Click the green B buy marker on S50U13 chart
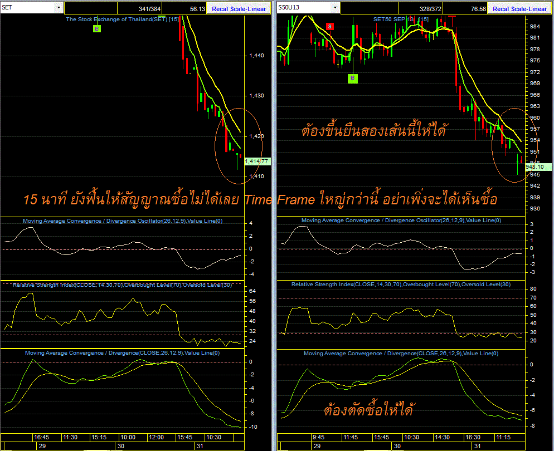 (x=352, y=79)
